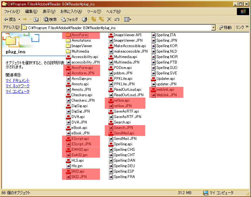Go up one folder level icon
Screen dimensions: 251x197
click(36, 20)
